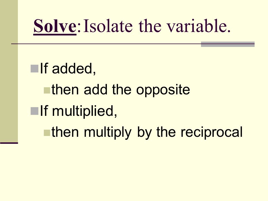Click the olive vertical sidebar stripe
The width and height of the screenshot is (268, 201).
(9, 71)
